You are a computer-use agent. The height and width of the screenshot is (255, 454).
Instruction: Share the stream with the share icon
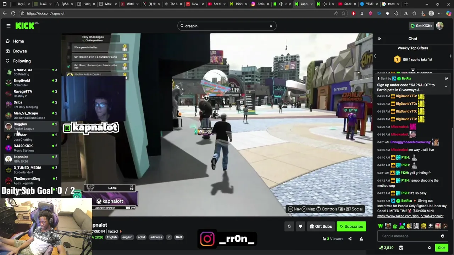pos(350,239)
